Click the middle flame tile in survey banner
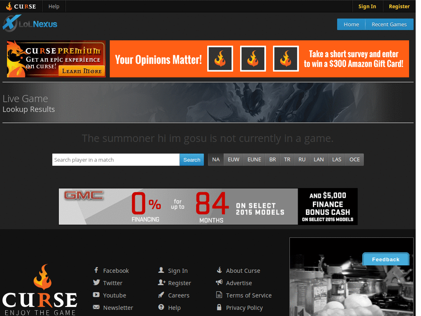 [x=253, y=58]
